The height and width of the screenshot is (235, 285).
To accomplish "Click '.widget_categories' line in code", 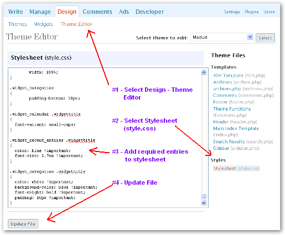I will [32, 88].
